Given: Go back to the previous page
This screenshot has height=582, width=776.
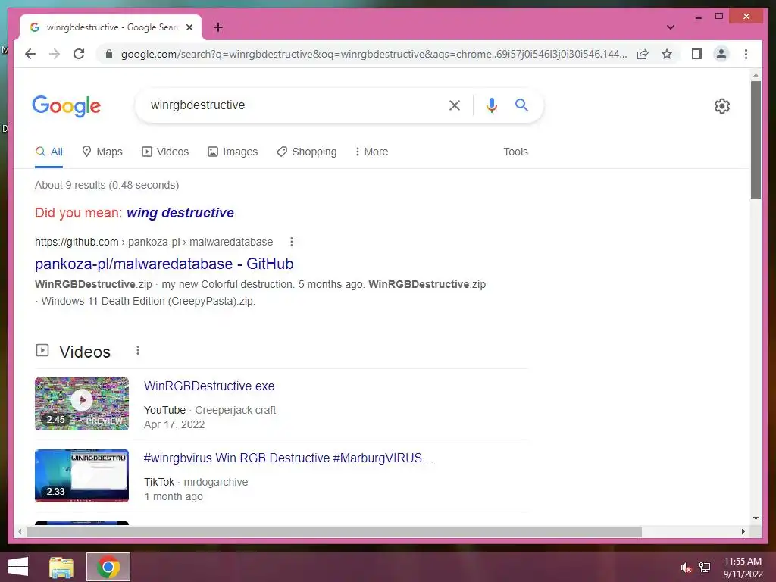Looking at the screenshot, I should pyautogui.click(x=30, y=54).
